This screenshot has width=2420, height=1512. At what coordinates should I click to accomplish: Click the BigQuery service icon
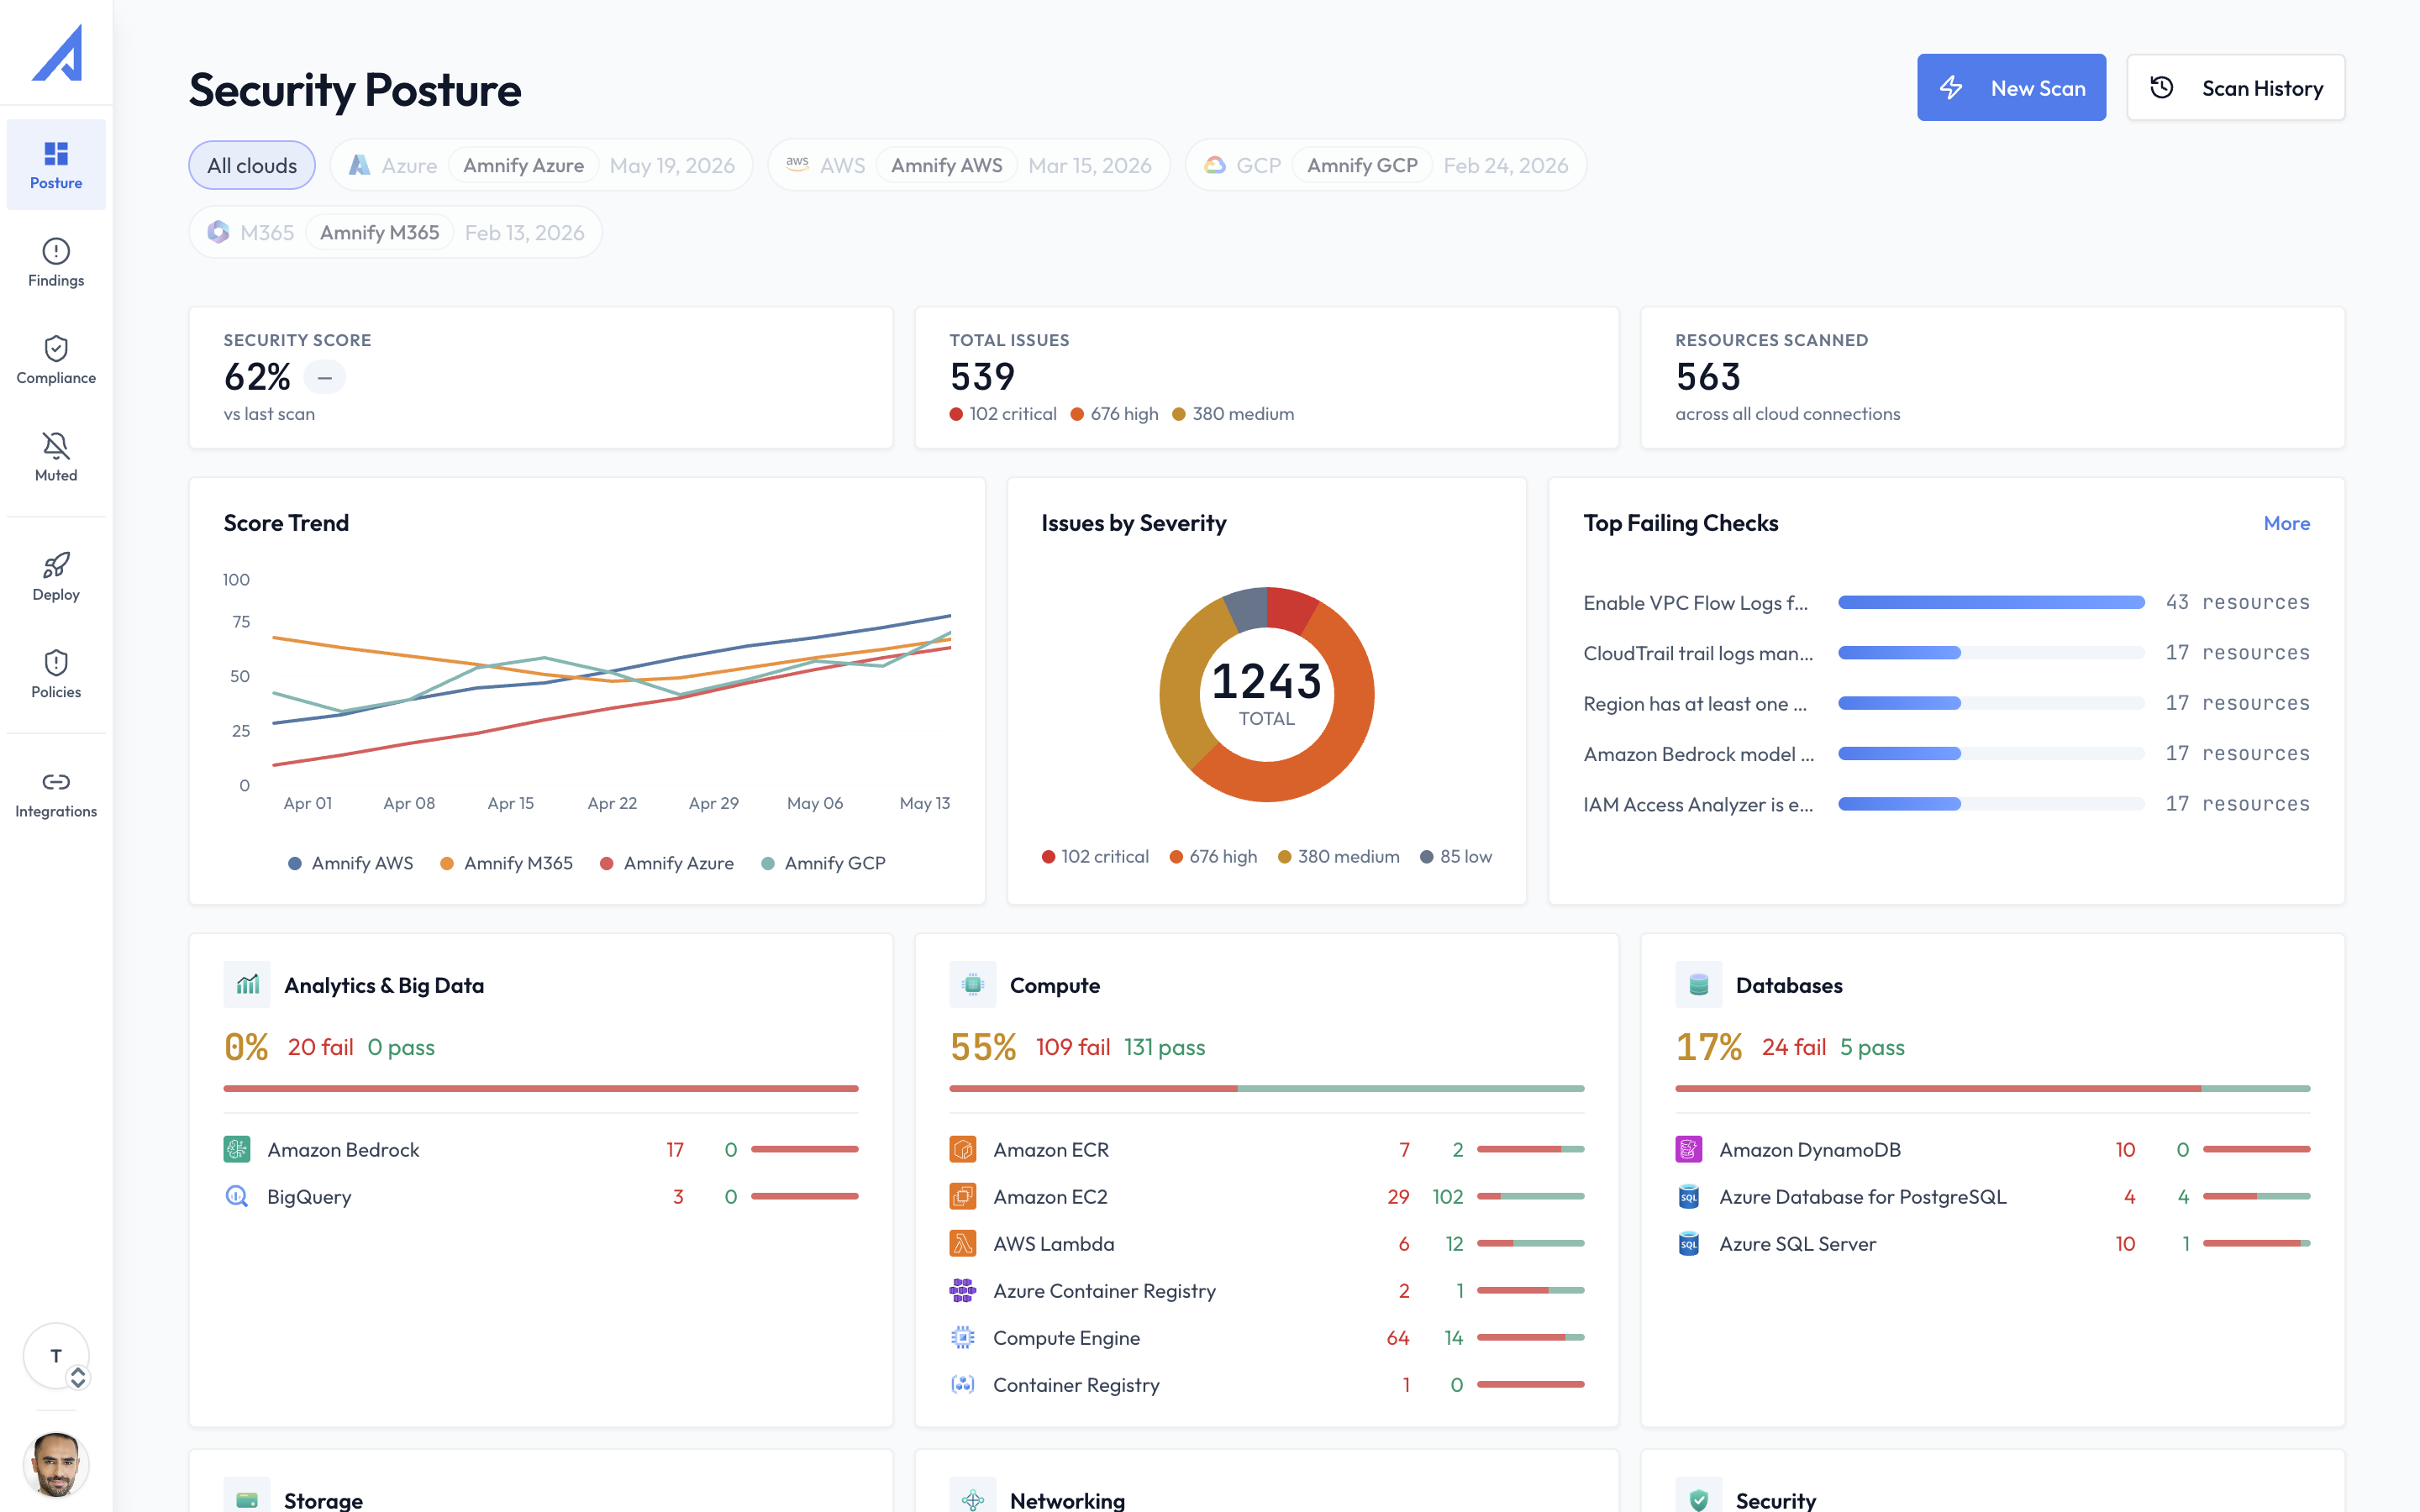[237, 1196]
